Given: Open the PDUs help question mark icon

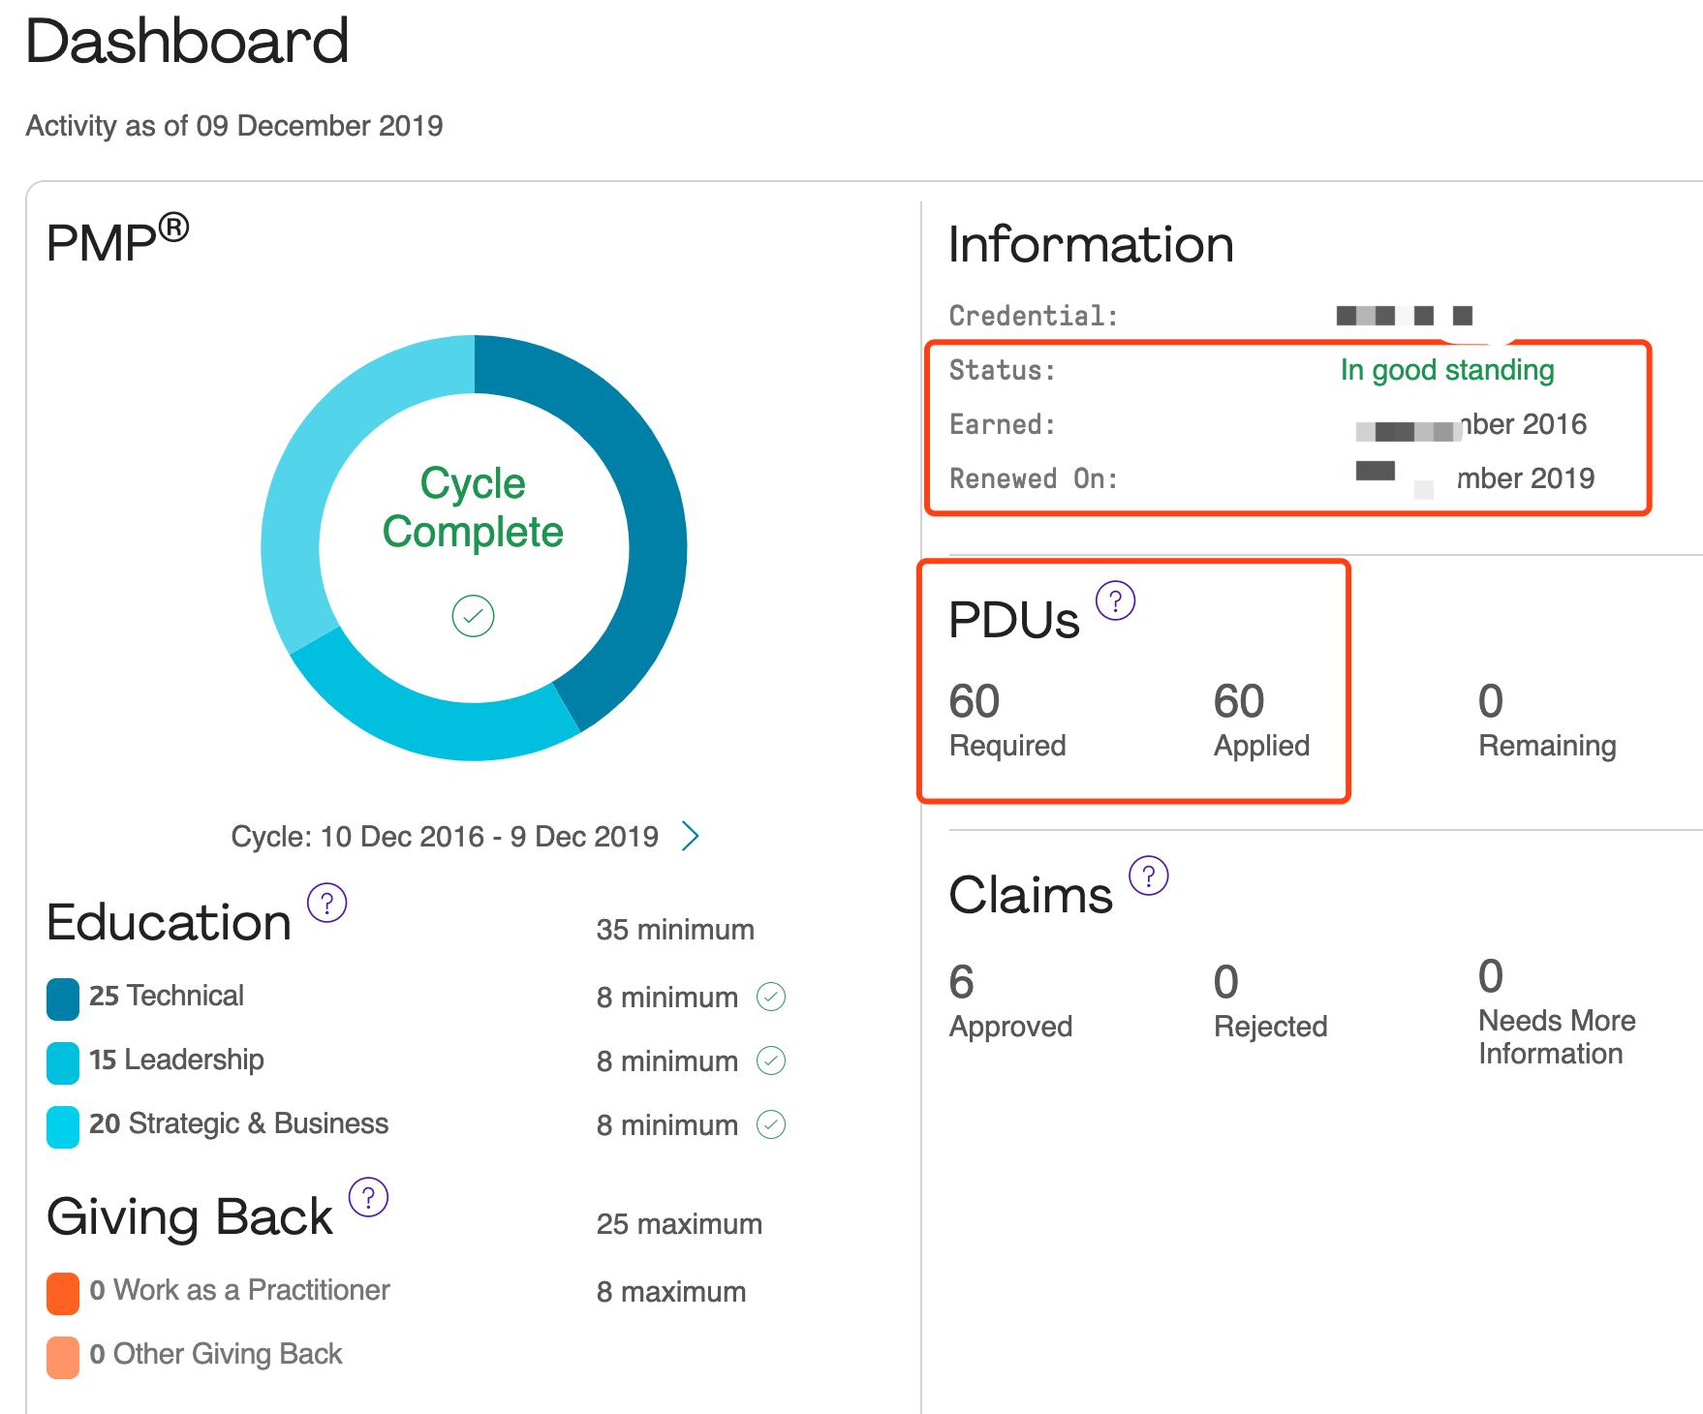Looking at the screenshot, I should [x=1115, y=601].
